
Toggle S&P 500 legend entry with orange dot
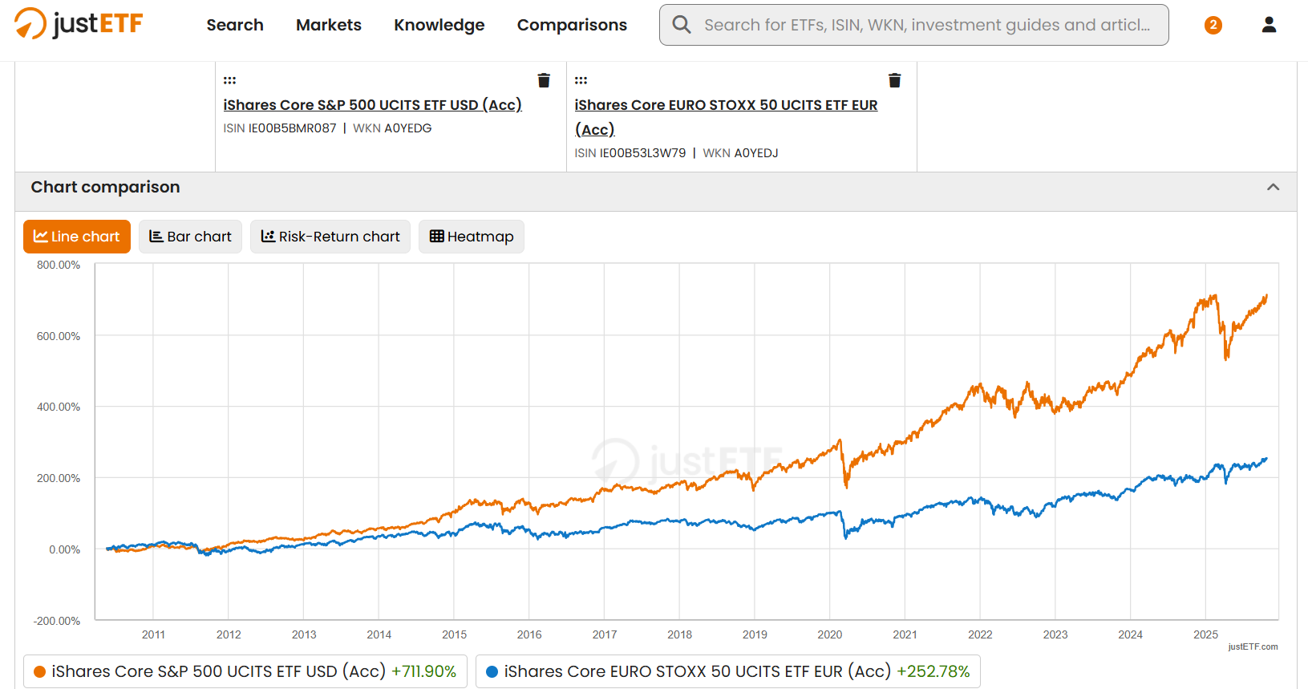click(245, 671)
